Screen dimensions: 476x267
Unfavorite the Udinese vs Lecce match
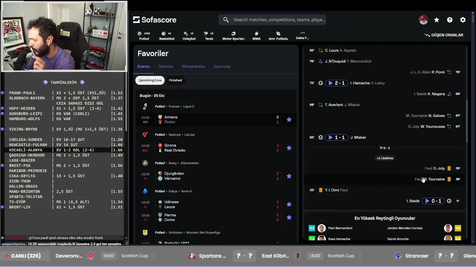pyautogui.click(x=289, y=204)
